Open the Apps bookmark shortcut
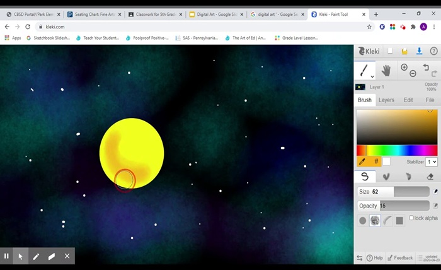The width and height of the screenshot is (441, 270). click(13, 38)
